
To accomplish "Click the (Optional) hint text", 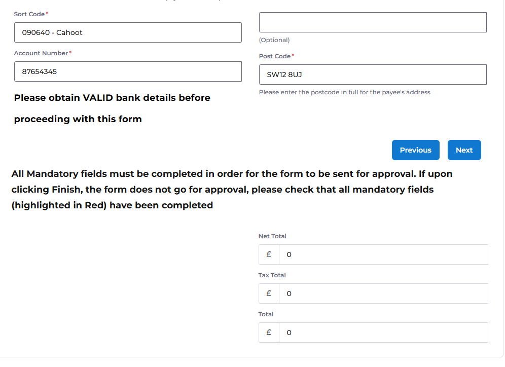I will point(274,40).
